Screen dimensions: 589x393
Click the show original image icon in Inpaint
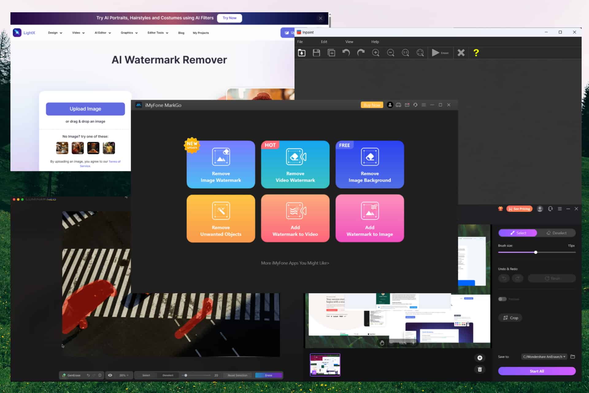(331, 53)
